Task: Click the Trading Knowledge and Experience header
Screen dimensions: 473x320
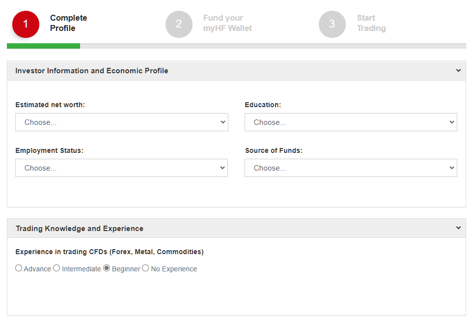Action: (80, 229)
